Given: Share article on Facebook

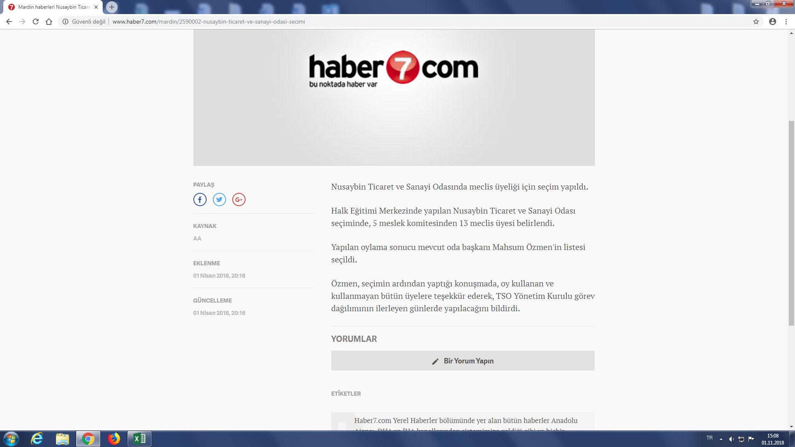Looking at the screenshot, I should click(x=200, y=199).
